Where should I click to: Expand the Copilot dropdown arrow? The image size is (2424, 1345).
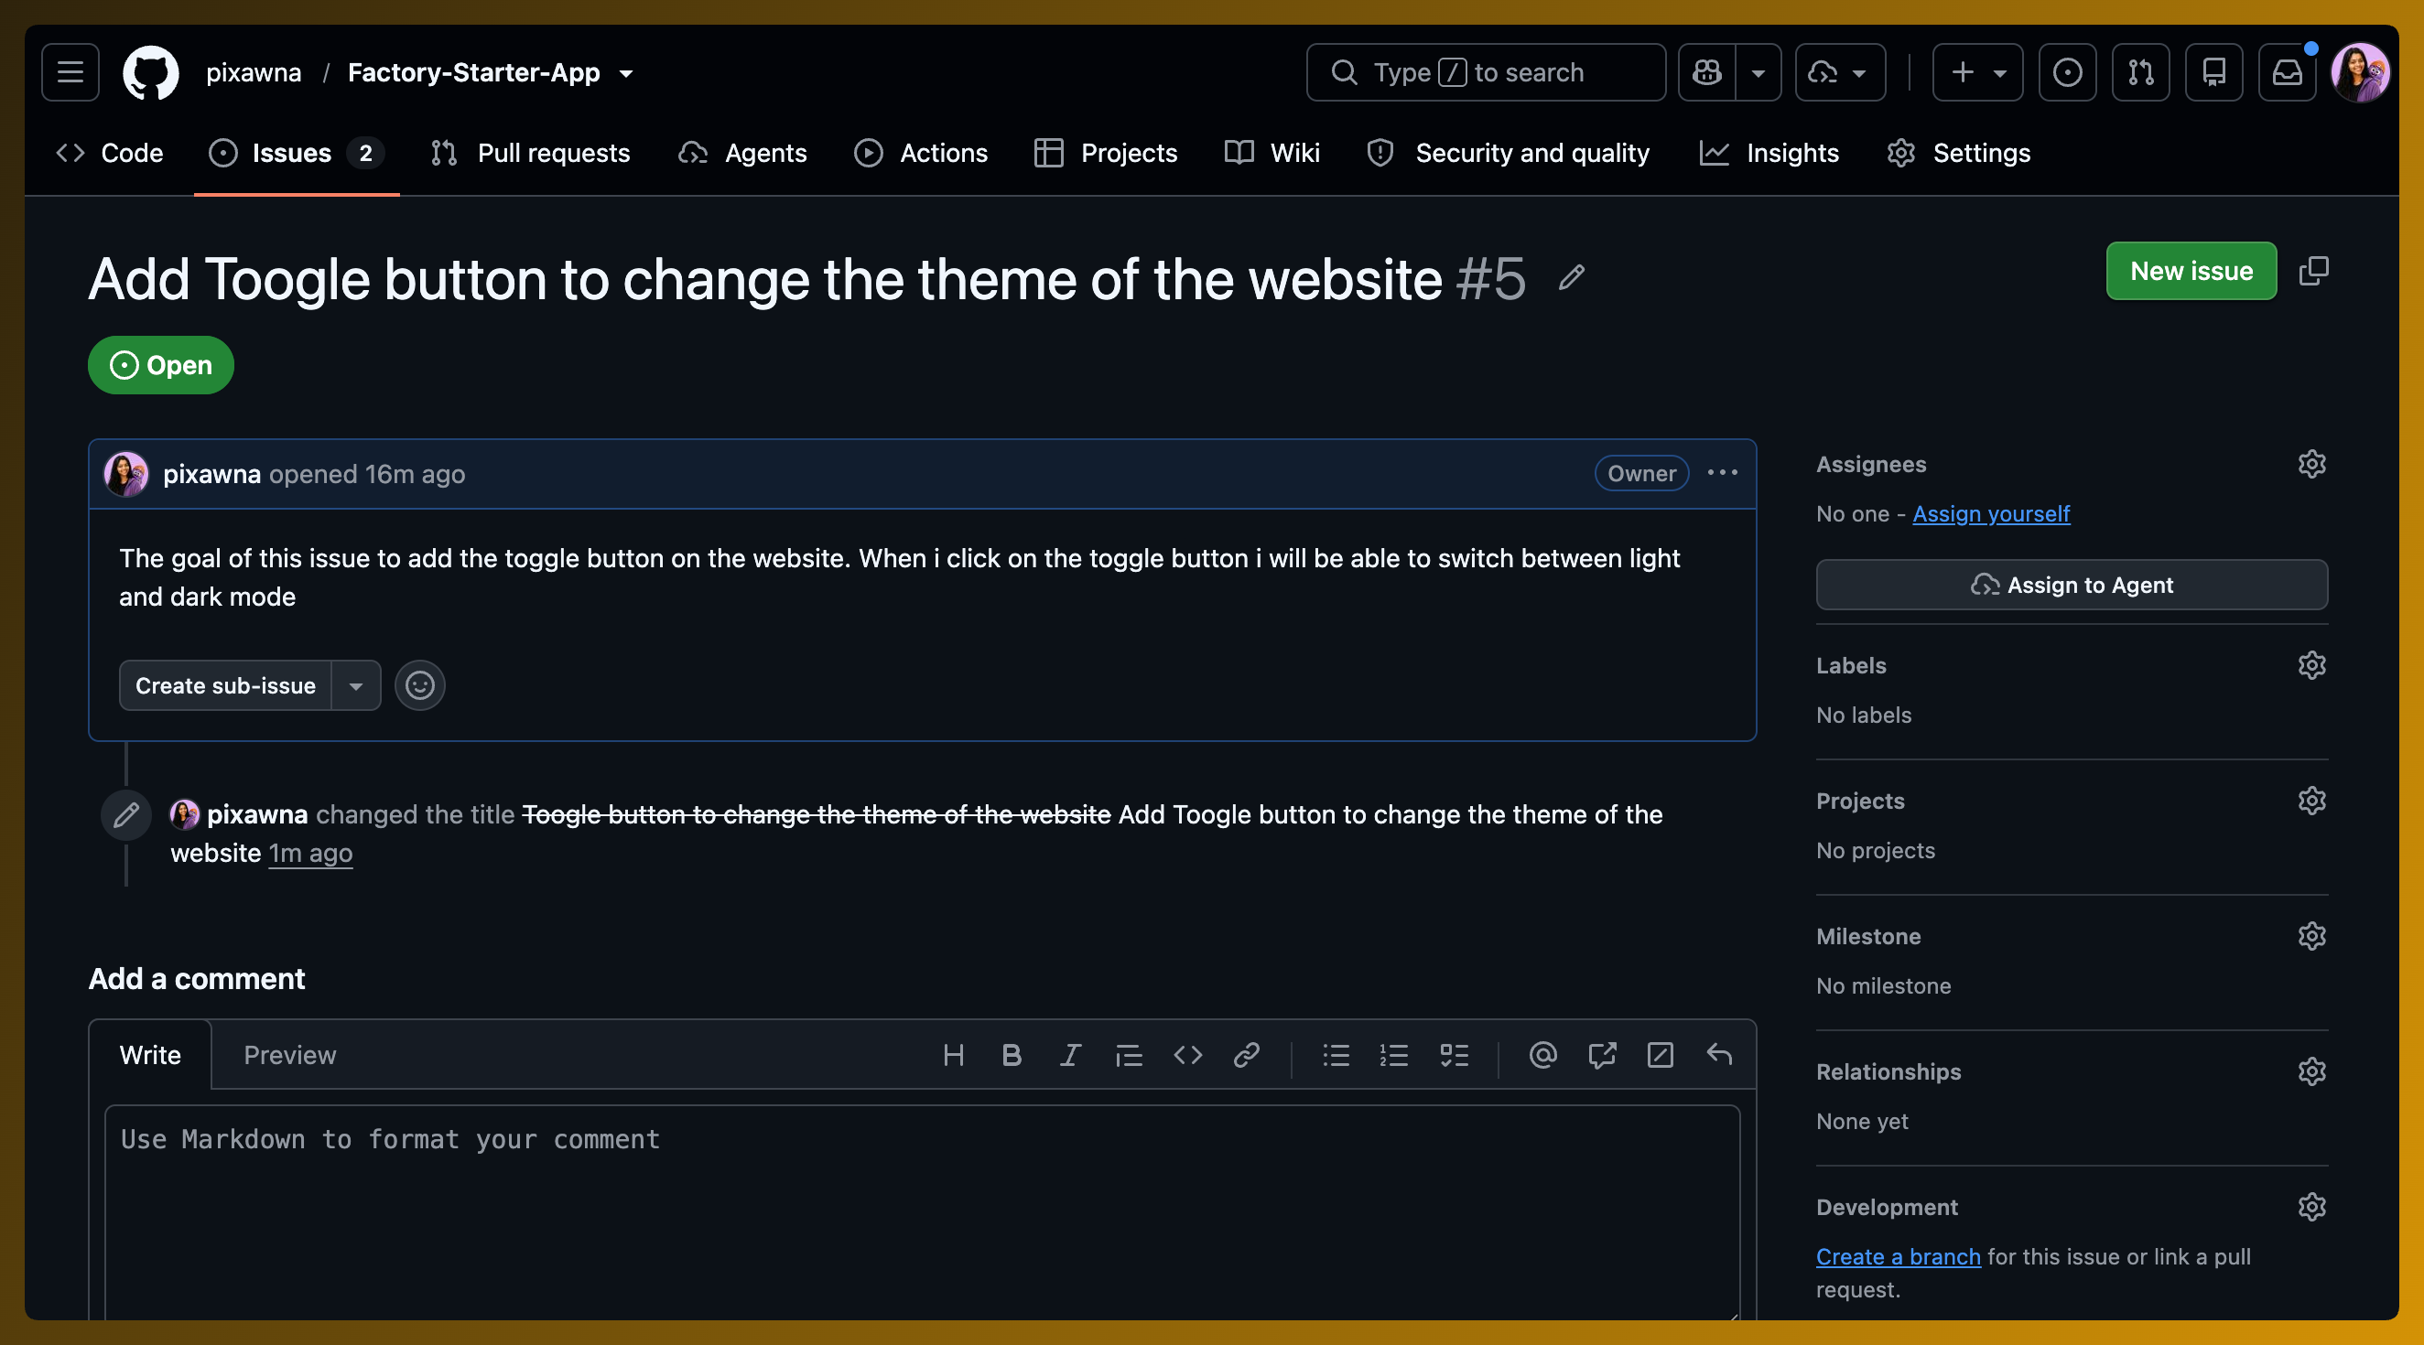pos(1758,72)
